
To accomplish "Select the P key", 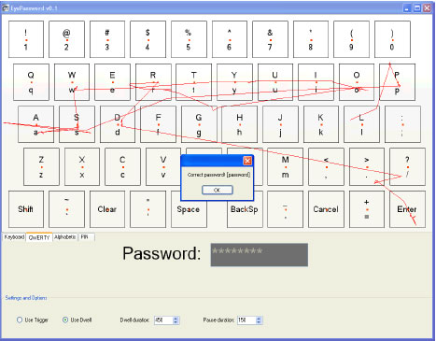I will point(397,82).
